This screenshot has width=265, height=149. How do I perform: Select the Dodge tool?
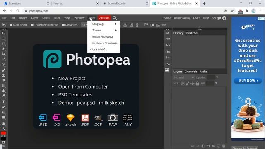pos(3,96)
